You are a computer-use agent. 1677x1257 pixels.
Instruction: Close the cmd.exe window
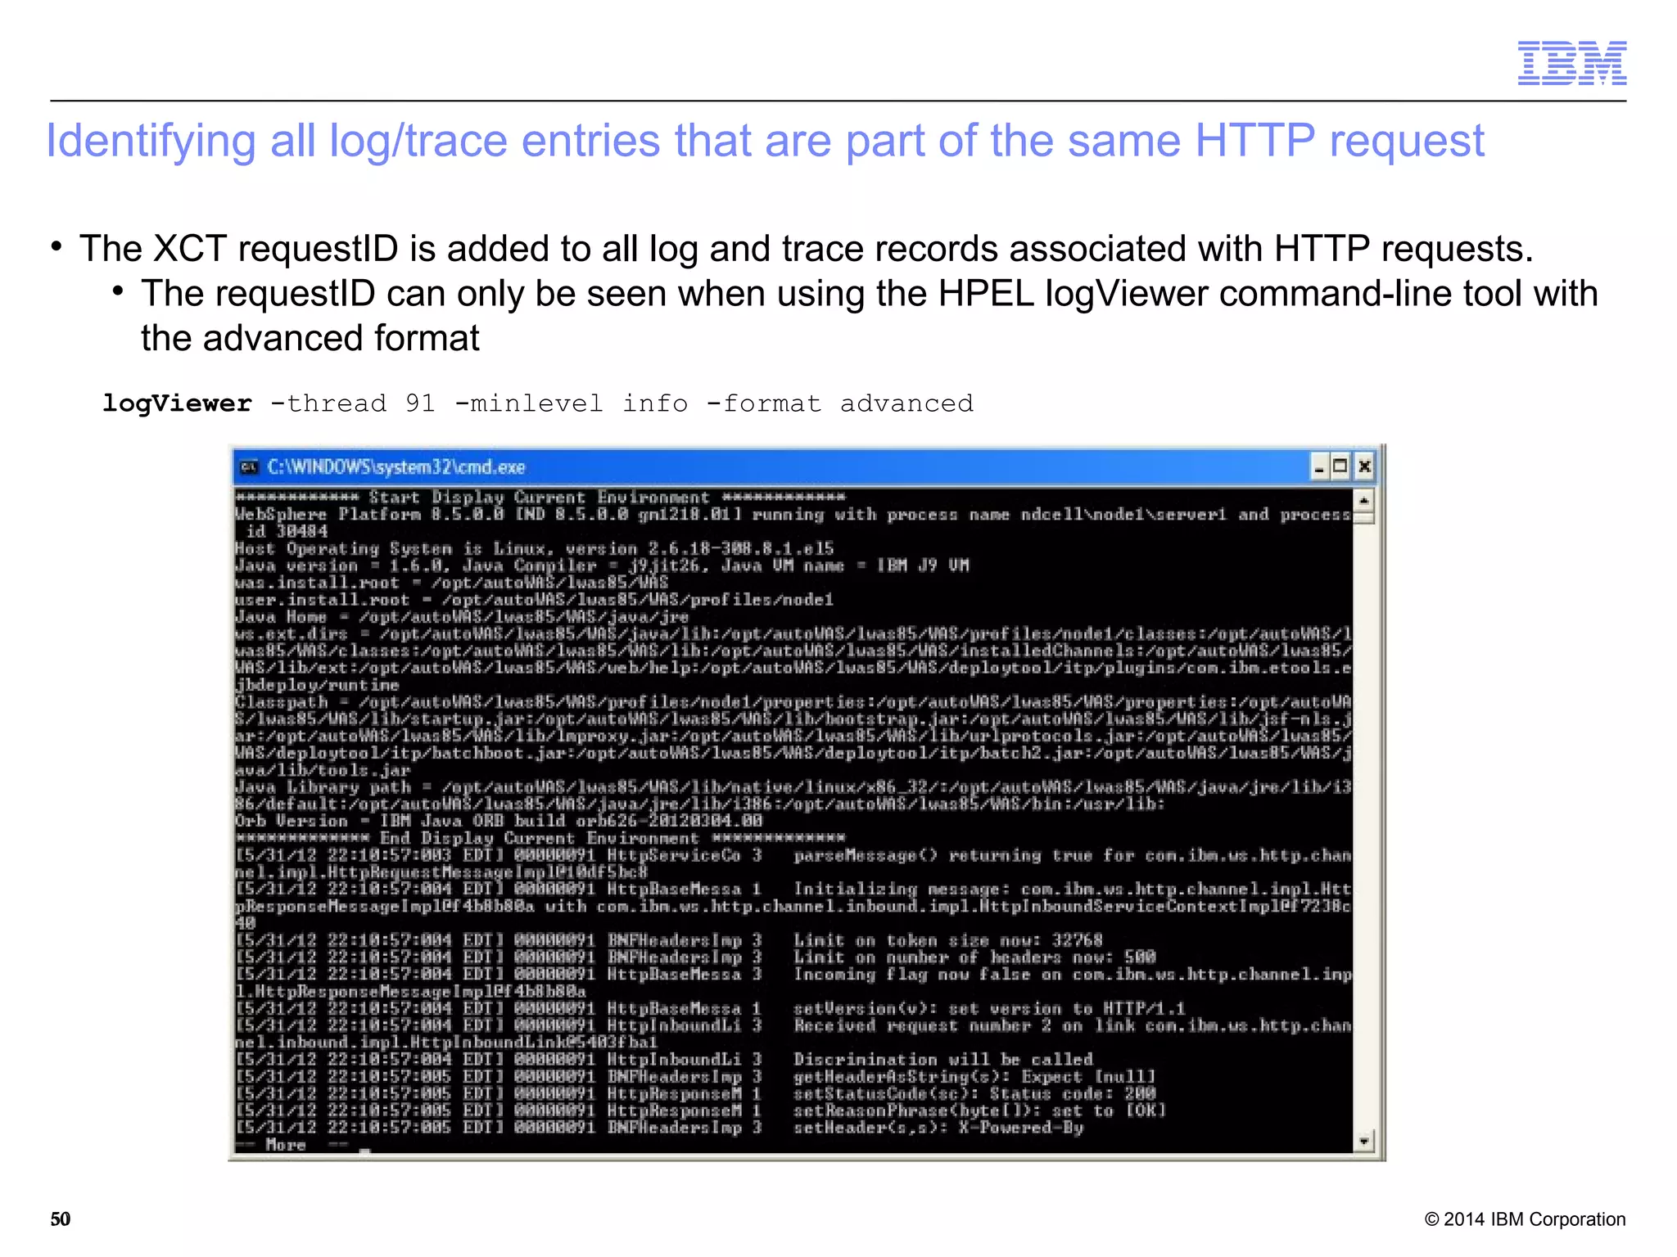pyautogui.click(x=1364, y=467)
